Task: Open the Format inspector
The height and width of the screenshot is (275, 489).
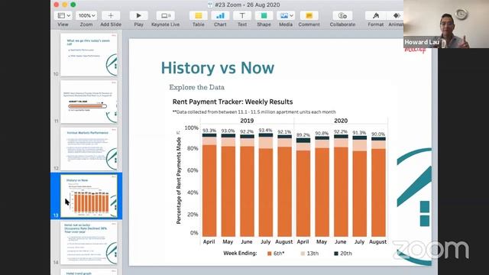Action: point(376,15)
